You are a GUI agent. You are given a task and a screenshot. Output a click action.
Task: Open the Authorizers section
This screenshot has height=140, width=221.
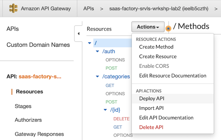pos(28,120)
